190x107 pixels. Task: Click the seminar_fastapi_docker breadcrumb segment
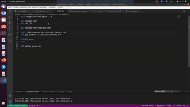pos(37,14)
